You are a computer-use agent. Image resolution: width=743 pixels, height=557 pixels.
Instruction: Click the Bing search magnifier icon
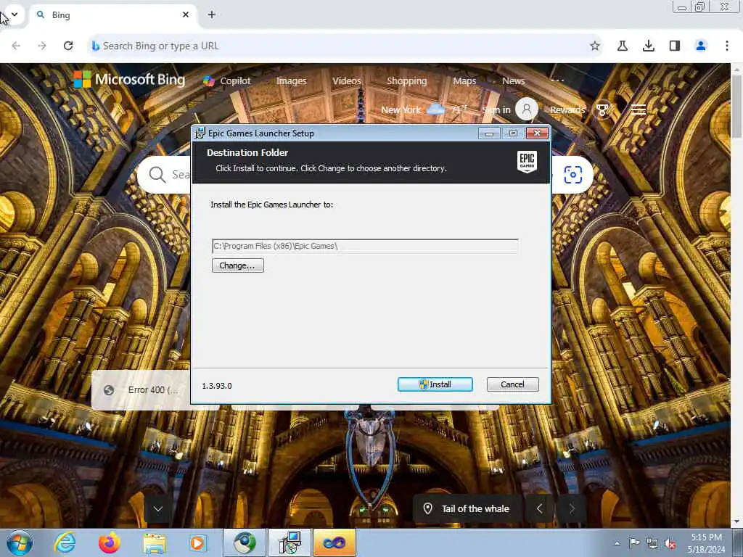pos(157,174)
